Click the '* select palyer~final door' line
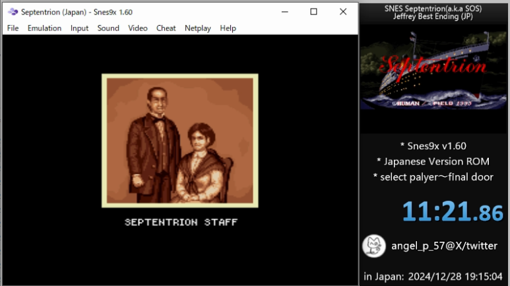Image resolution: width=510 pixels, height=286 pixels. (433, 177)
